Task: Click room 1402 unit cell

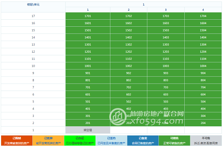Action: (x=129, y=37)
